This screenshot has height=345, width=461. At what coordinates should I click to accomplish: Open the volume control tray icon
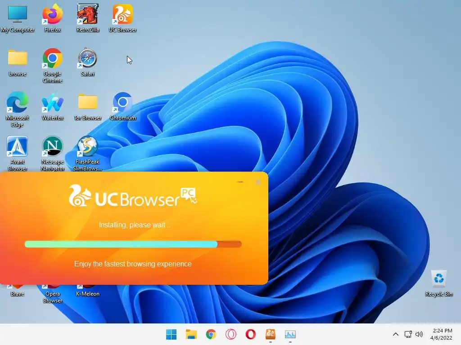[x=419, y=334]
